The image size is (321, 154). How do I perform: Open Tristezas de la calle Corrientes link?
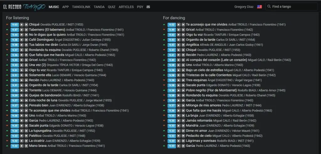tap(209, 75)
